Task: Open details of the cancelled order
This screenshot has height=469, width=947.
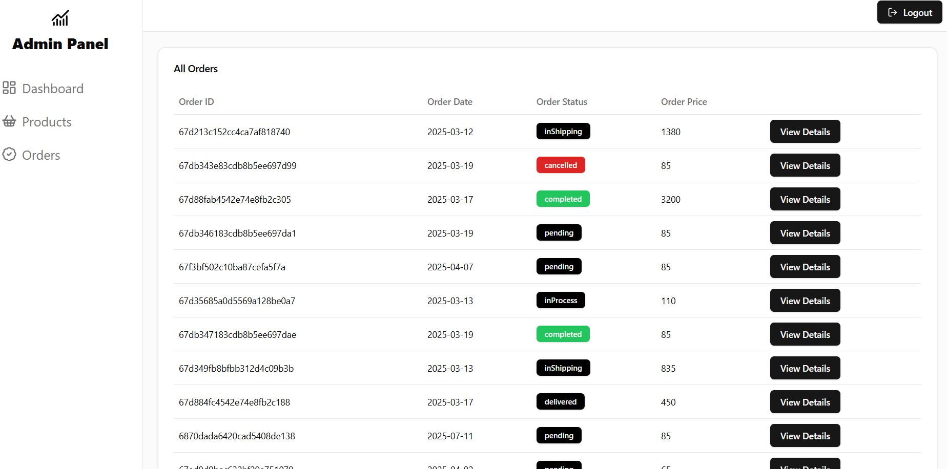Action: click(805, 165)
